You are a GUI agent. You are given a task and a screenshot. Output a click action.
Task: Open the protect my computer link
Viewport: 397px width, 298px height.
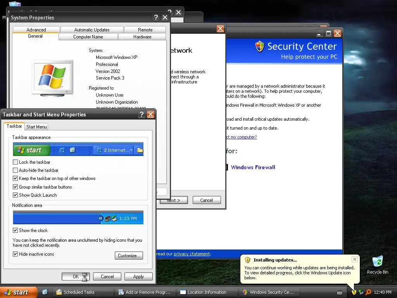(242, 137)
